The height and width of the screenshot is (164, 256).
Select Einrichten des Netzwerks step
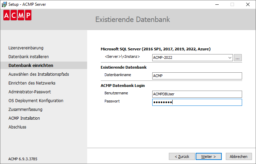pos(32,83)
